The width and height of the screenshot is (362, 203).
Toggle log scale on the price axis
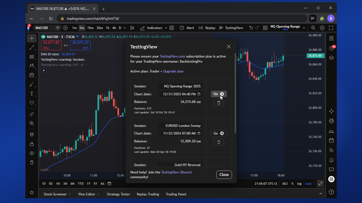point(299,184)
